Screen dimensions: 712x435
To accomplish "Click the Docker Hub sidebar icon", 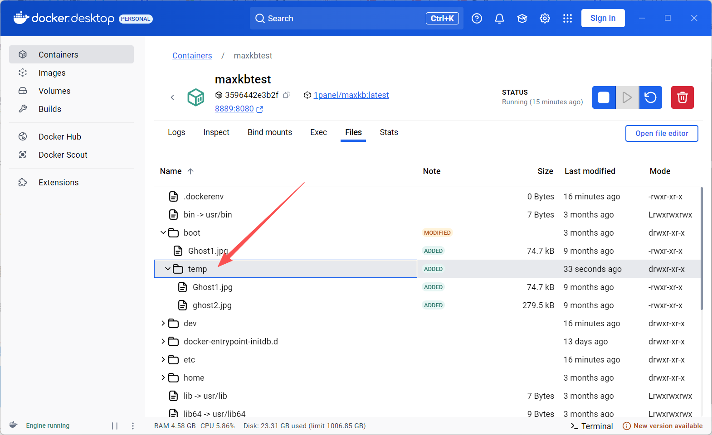I will click(23, 136).
